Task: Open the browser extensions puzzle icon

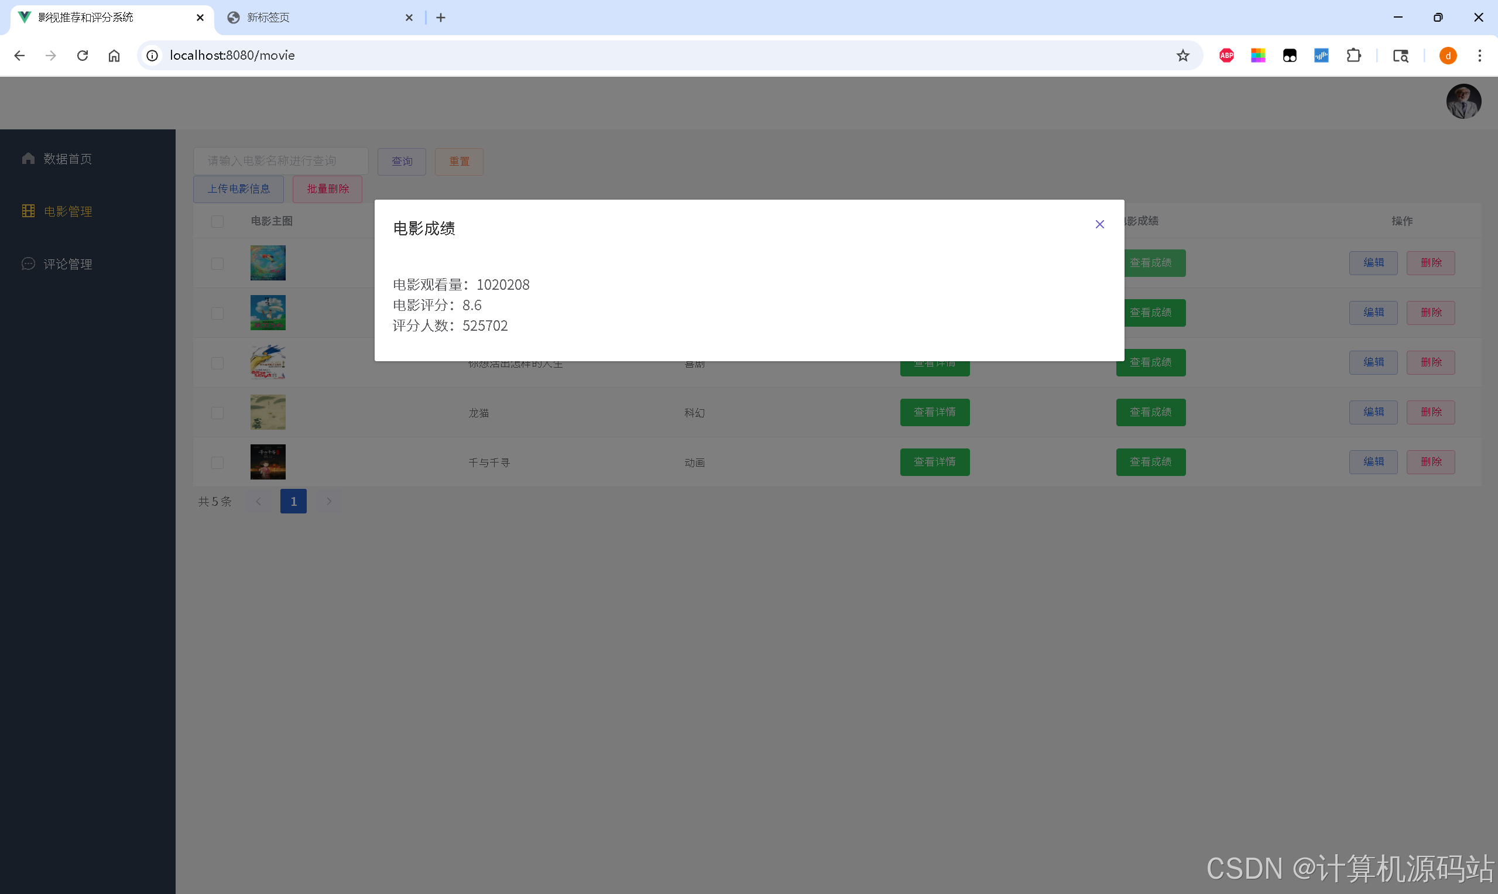Action: point(1353,56)
